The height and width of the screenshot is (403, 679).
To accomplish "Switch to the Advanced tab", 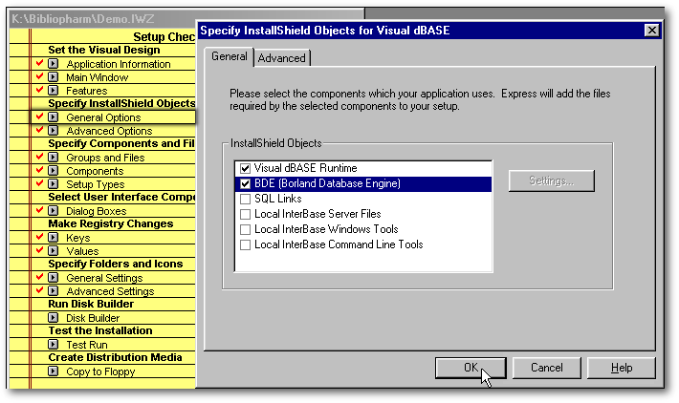I will click(x=282, y=58).
